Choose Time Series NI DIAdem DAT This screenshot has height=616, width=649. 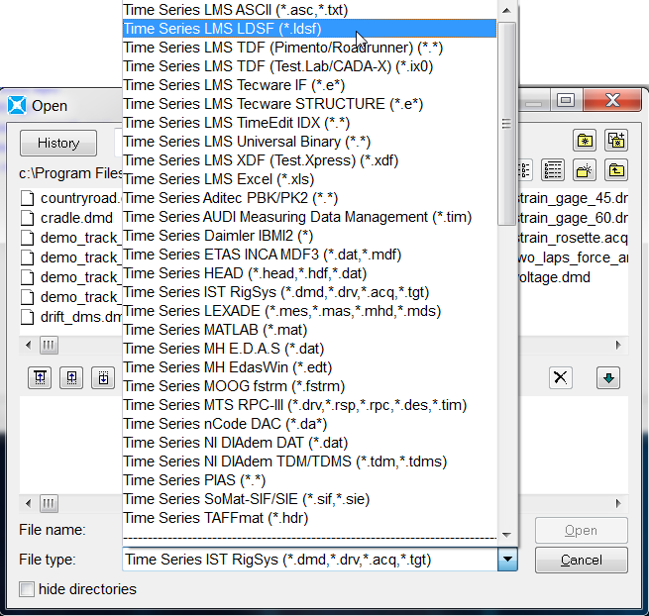point(309,443)
